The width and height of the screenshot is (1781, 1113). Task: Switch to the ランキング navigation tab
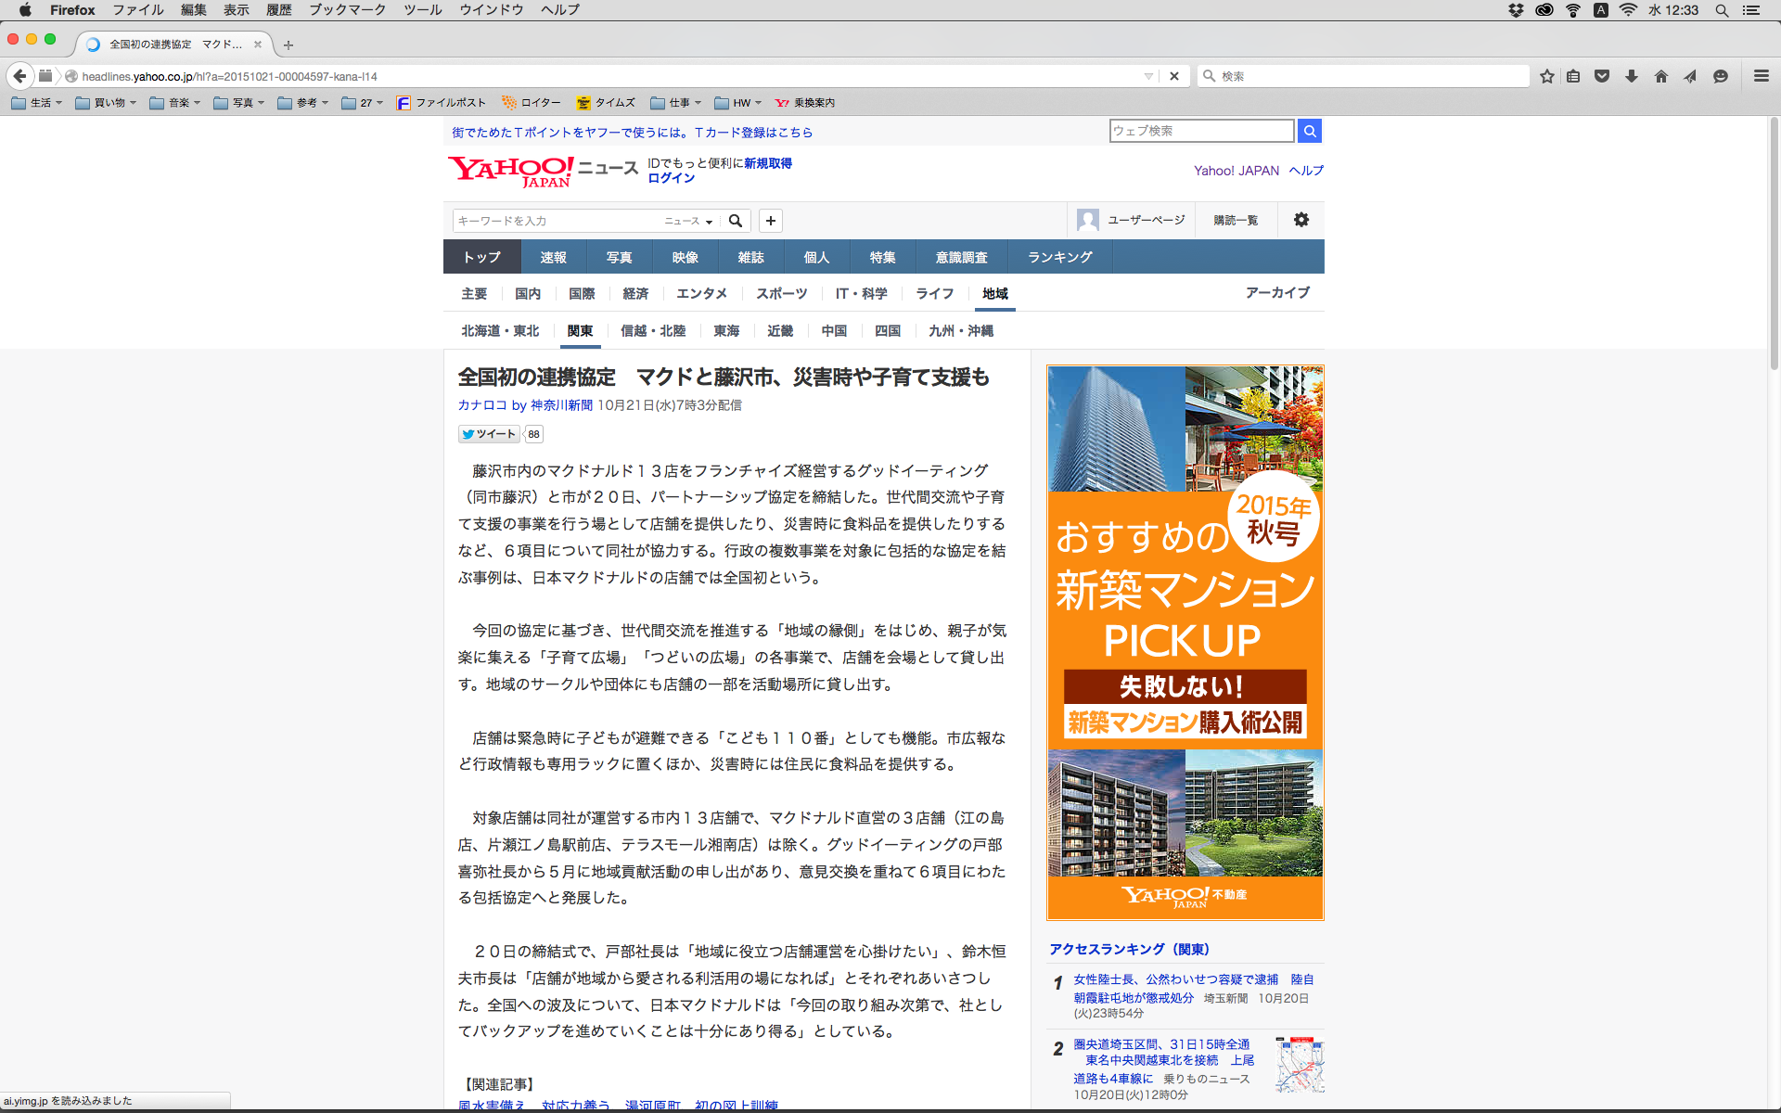[x=1059, y=257]
